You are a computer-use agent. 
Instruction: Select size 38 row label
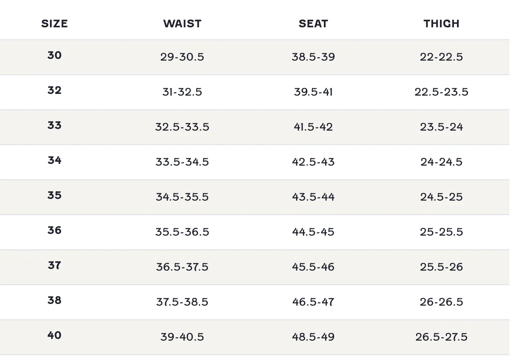click(54, 300)
